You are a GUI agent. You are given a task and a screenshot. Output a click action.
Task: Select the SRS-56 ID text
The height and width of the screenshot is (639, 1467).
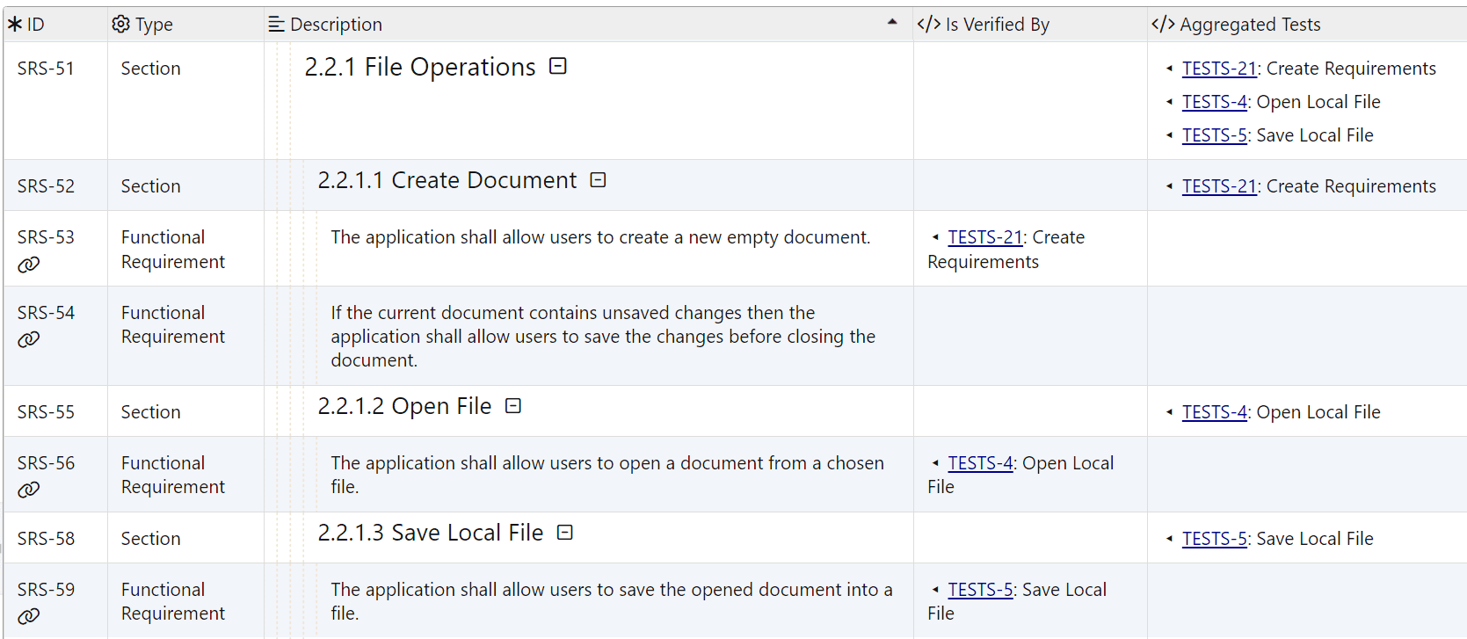46,463
